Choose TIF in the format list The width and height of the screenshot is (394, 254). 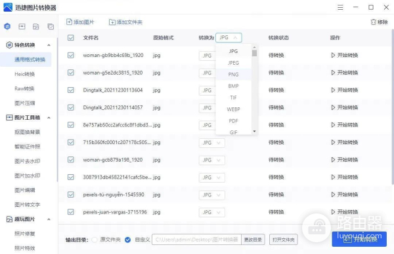click(x=233, y=98)
